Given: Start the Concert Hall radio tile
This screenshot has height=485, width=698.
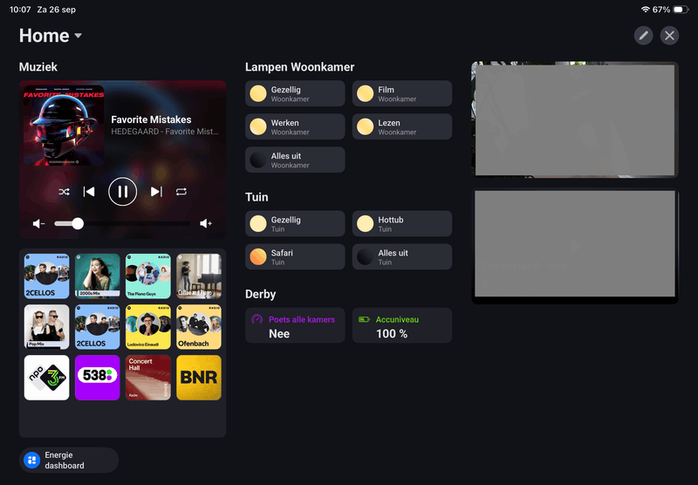Looking at the screenshot, I should (x=148, y=378).
